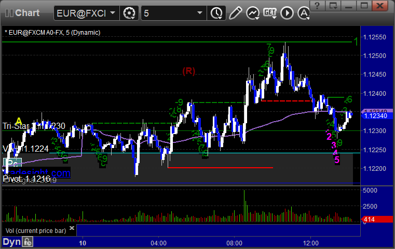
Task: Select the Vol (current price bar) tab
Action: pyautogui.click(x=36, y=231)
